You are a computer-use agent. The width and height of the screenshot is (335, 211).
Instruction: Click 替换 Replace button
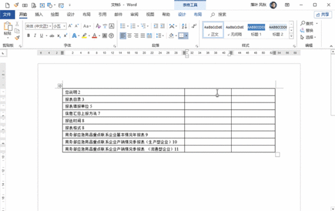(x=307, y=31)
